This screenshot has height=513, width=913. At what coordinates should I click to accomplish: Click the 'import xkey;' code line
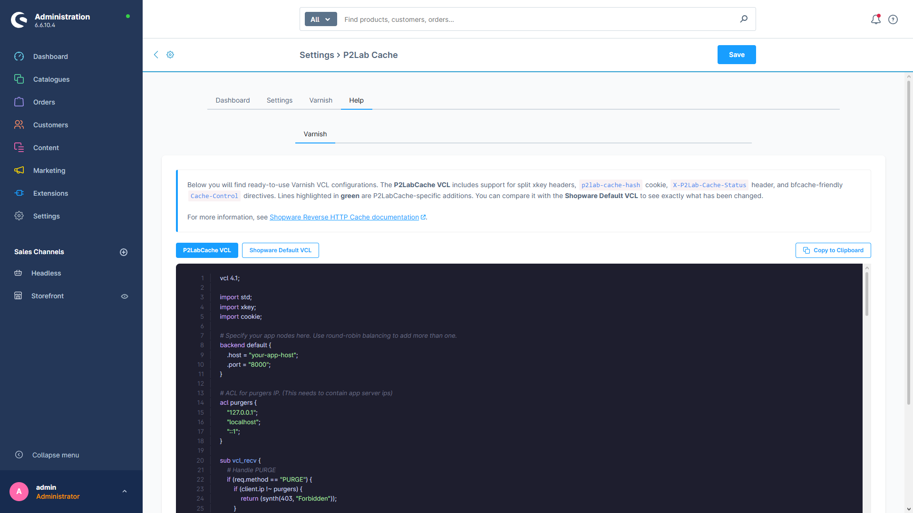pyautogui.click(x=238, y=307)
